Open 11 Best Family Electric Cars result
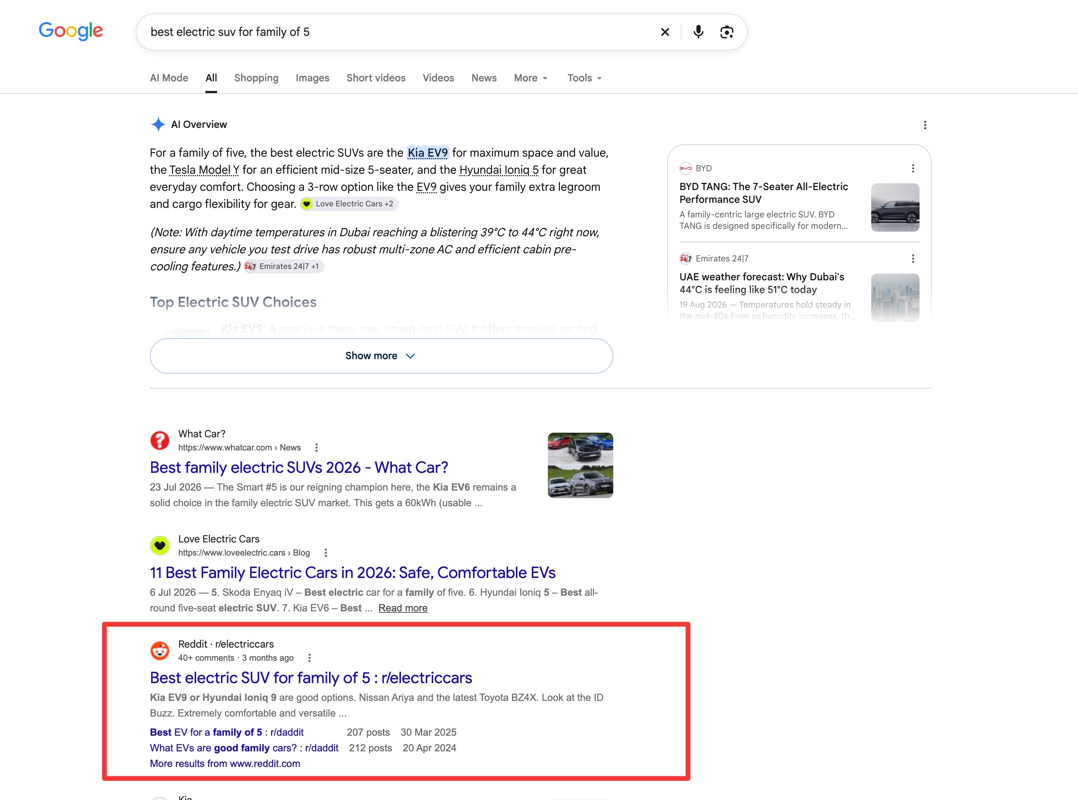The width and height of the screenshot is (1078, 800). coord(352,572)
